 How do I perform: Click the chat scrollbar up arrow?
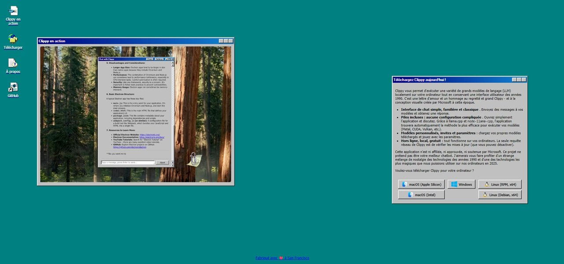(172, 62)
